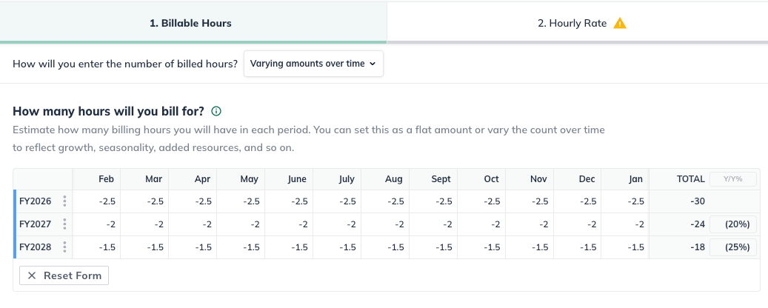Click the X icon in Reset Form
Screen dimensions: 768x308
[32, 275]
